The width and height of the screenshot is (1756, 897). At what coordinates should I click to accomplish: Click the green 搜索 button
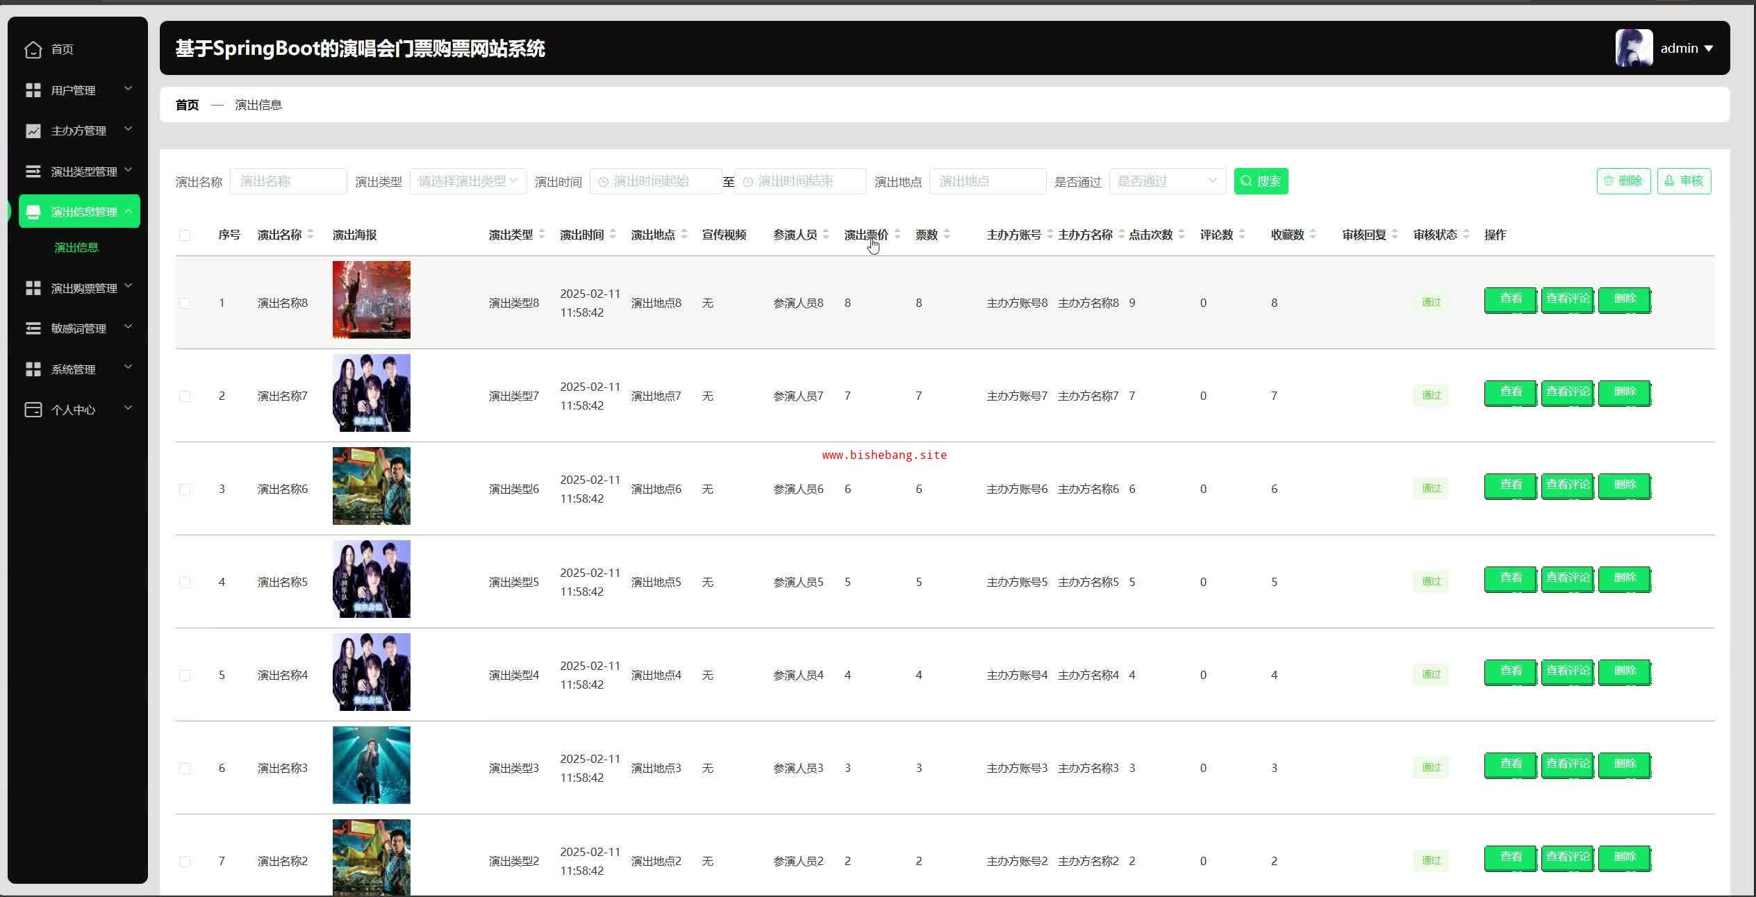(x=1260, y=181)
